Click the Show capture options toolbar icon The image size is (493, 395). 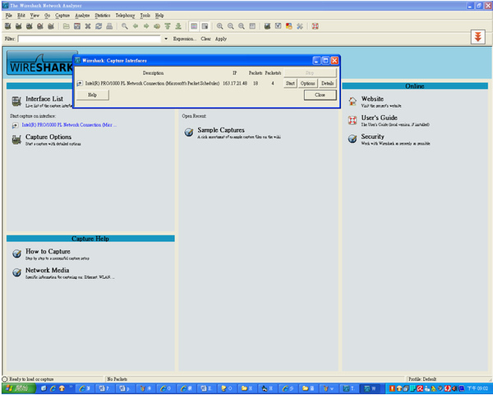pyautogui.click(x=19, y=26)
